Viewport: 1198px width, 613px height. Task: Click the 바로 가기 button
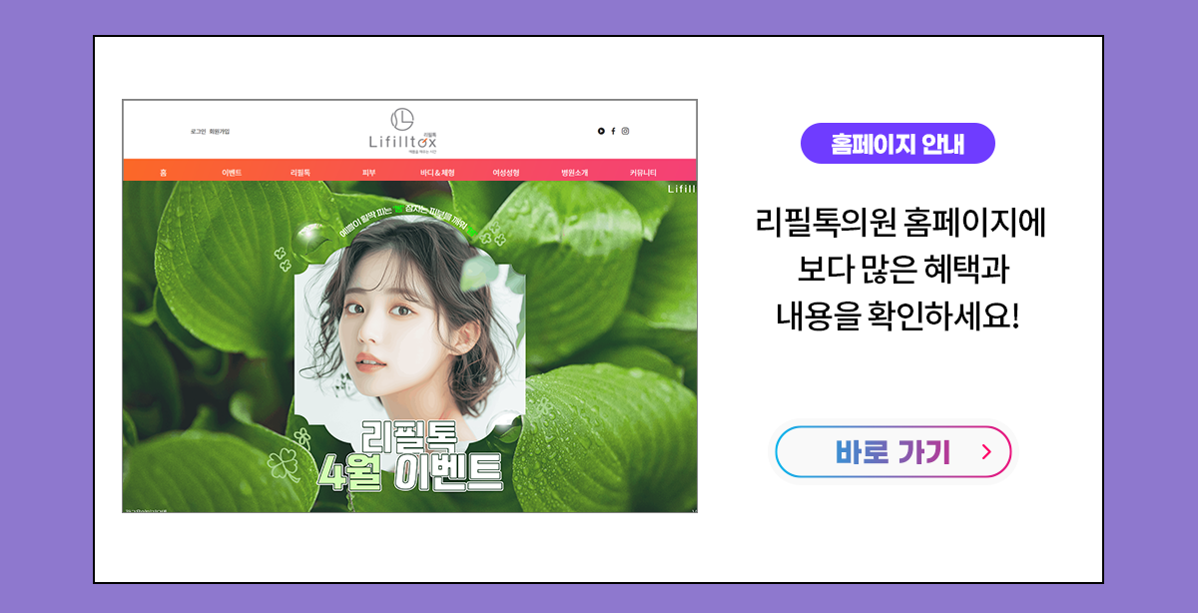tap(894, 452)
